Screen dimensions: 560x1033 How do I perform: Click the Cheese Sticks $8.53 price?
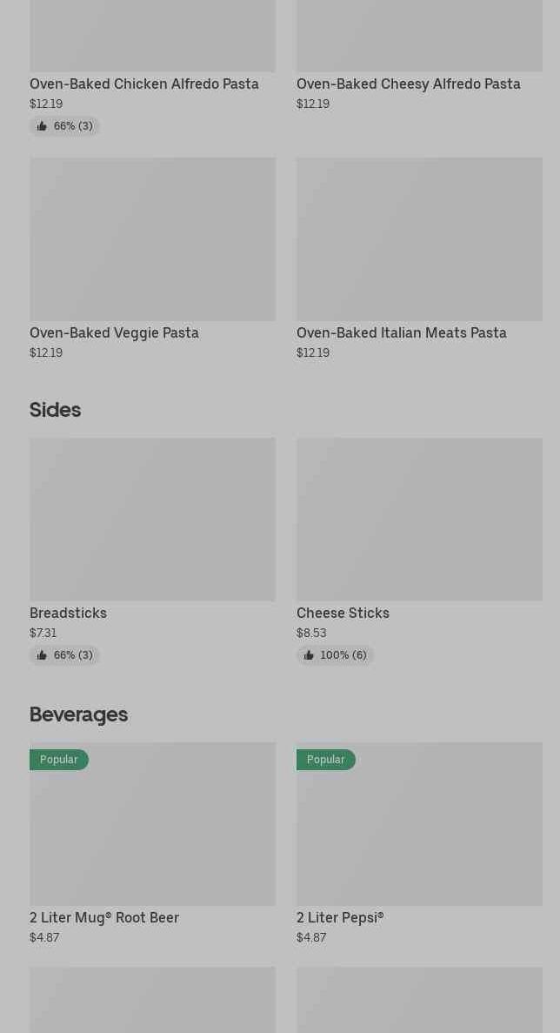coord(311,634)
